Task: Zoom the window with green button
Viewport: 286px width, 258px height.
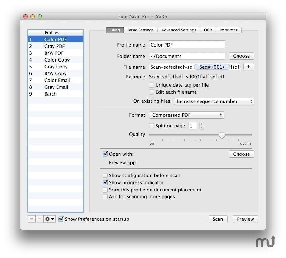Action: coord(40,16)
